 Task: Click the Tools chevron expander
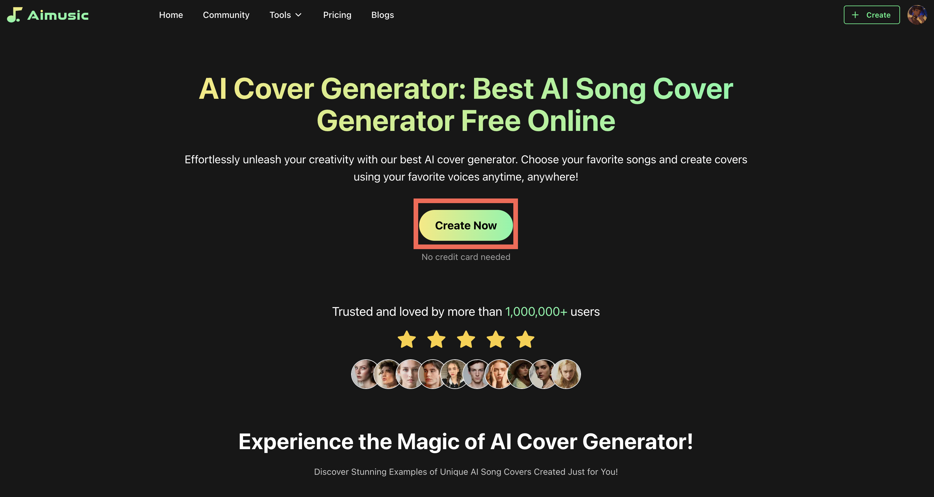point(299,14)
